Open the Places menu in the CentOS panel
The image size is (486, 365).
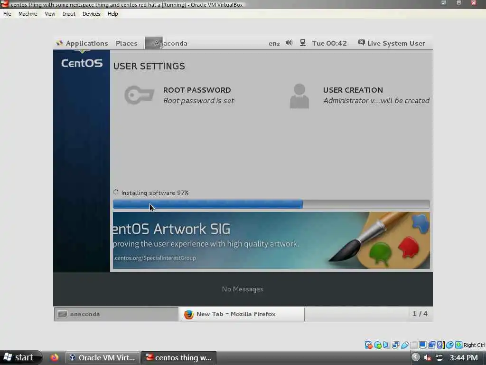pyautogui.click(x=126, y=43)
